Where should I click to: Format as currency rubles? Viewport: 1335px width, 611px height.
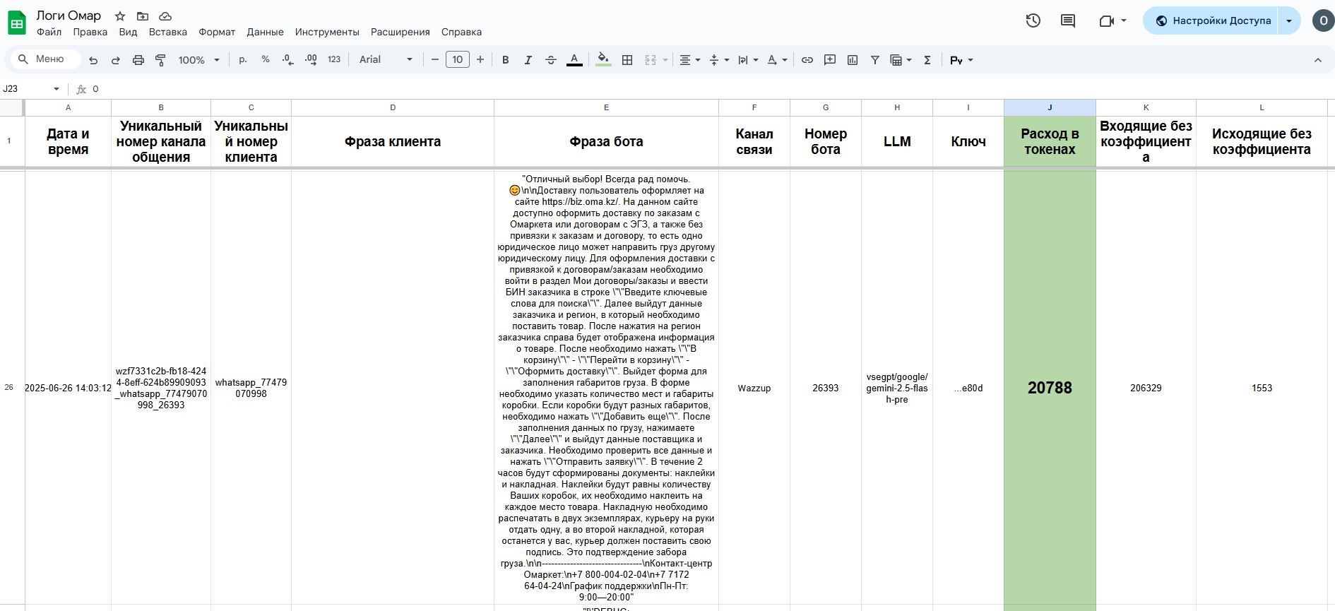[243, 60]
